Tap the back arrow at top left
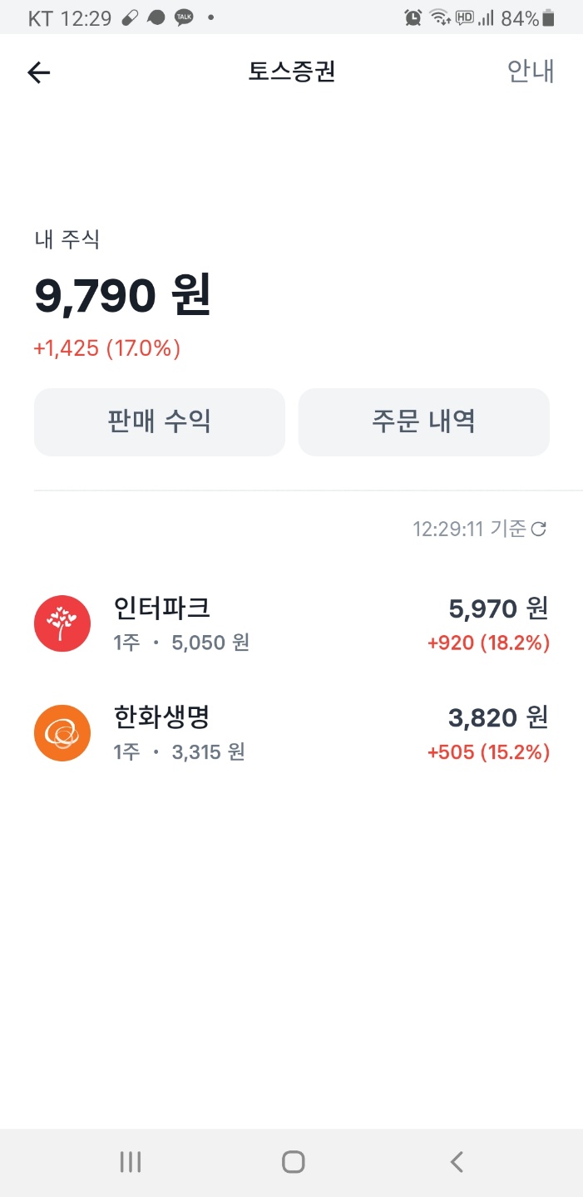Viewport: 583px width, 1197px height. [x=38, y=72]
